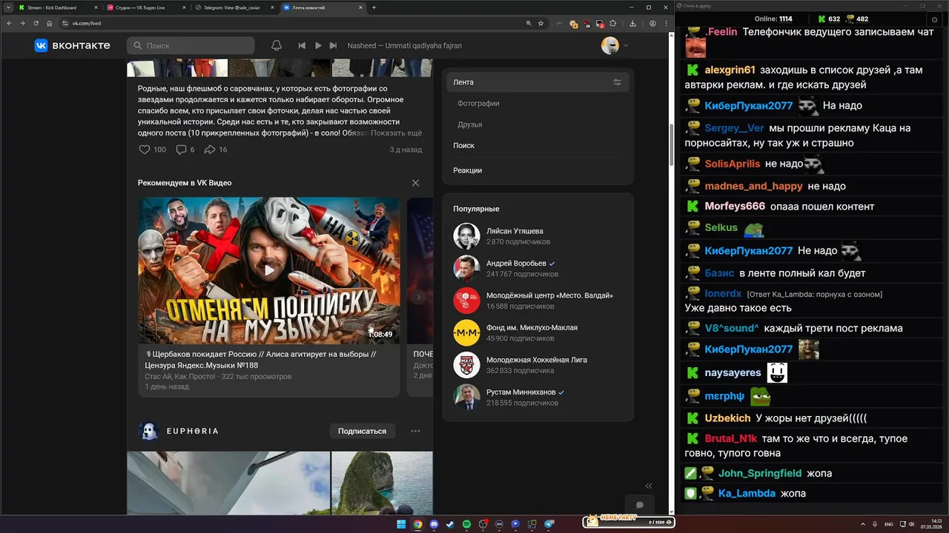Open Андрей Воробьев popular profile
Image resolution: width=949 pixels, height=533 pixels.
click(x=516, y=264)
